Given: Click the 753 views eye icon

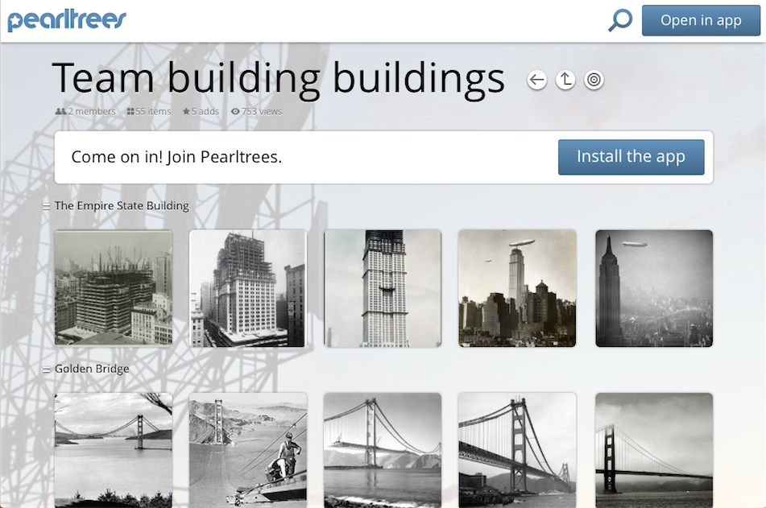Looking at the screenshot, I should (235, 111).
